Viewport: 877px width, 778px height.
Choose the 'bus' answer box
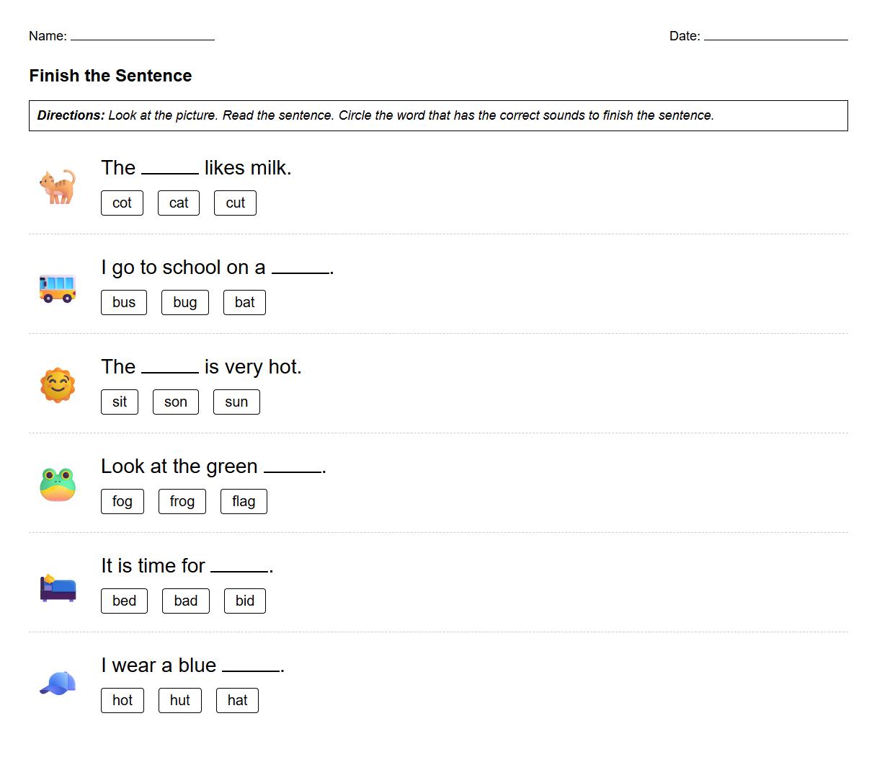(x=124, y=303)
